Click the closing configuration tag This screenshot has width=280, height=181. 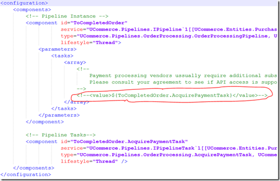point(26,174)
